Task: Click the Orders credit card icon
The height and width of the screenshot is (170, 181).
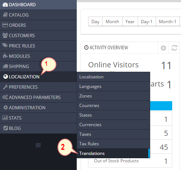Action: 5,25
